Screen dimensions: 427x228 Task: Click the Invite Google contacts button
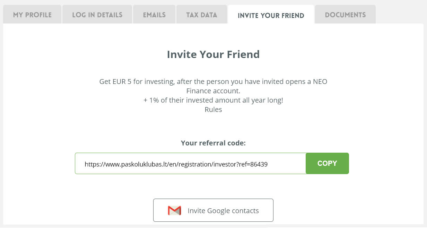point(213,210)
